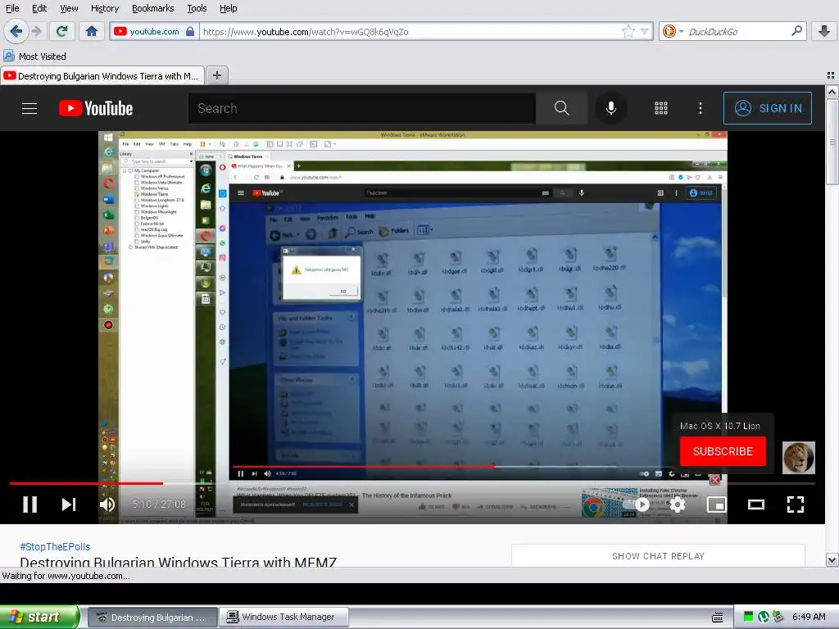Open the browser downloads arrow button
Image resolution: width=839 pixels, height=629 pixels.
tap(824, 32)
